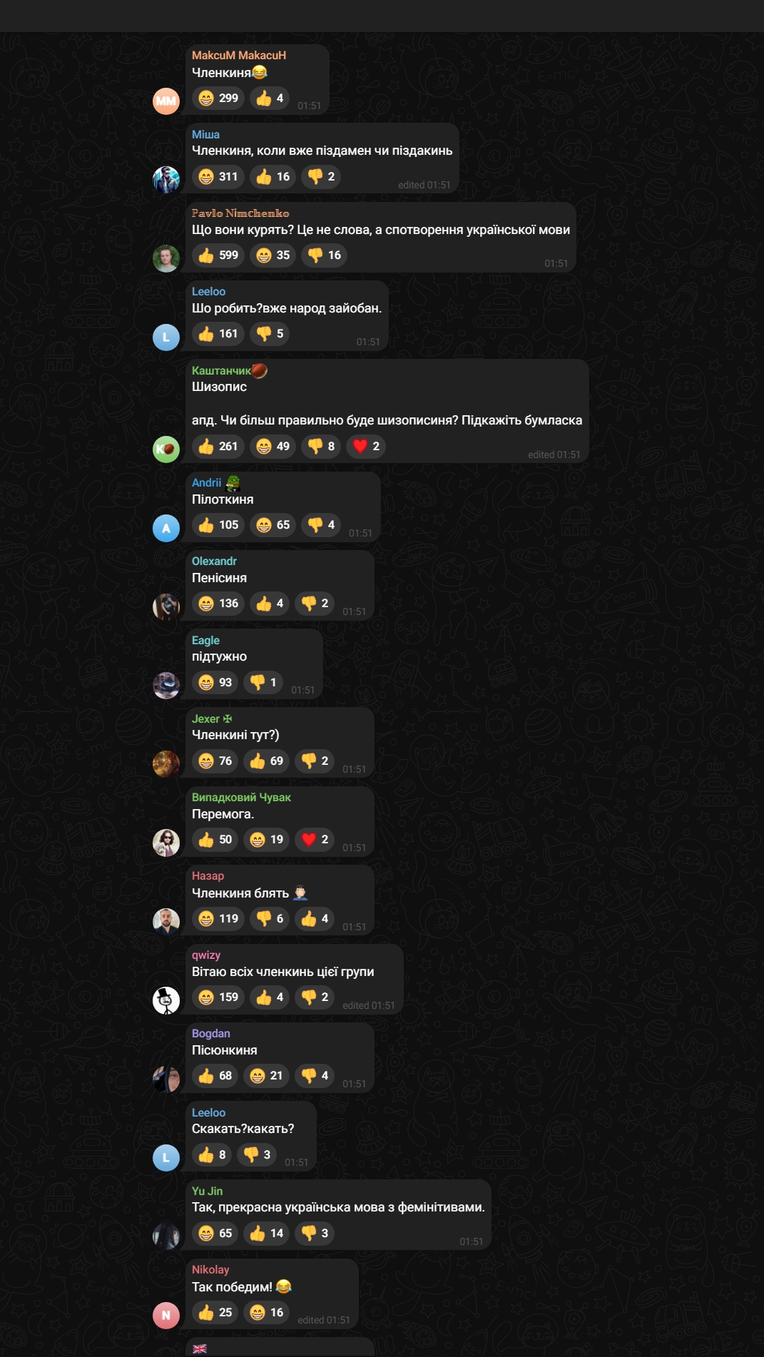The image size is (764, 1357).
Task: Click the heart reaction on Випадковий Чувак's message
Action: tap(315, 840)
